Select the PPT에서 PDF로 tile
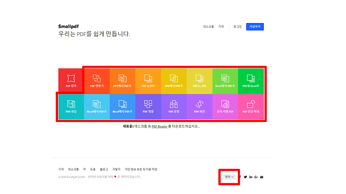Image resolution: width=346 pixels, height=194 pixels. [123, 81]
